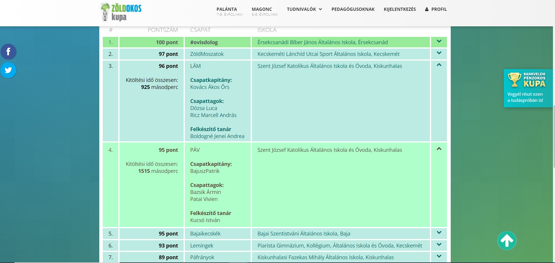Screen dimensions: 555x263
Task: Expand the ZöldMoszatok row details
Action: click(439, 53)
